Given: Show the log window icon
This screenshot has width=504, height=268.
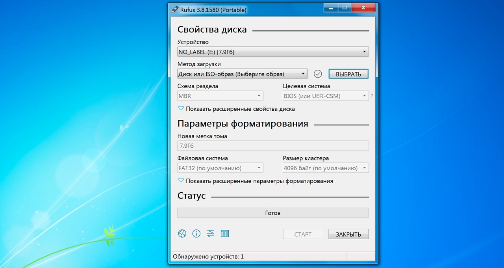Looking at the screenshot, I should click(x=225, y=234).
